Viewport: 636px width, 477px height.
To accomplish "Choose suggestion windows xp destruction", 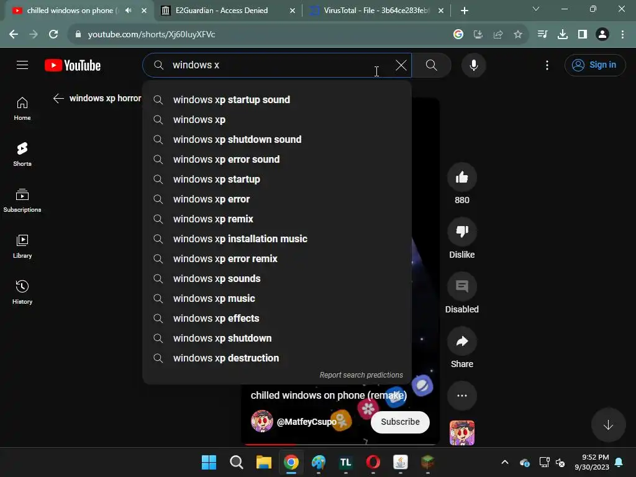I will pos(277,358).
